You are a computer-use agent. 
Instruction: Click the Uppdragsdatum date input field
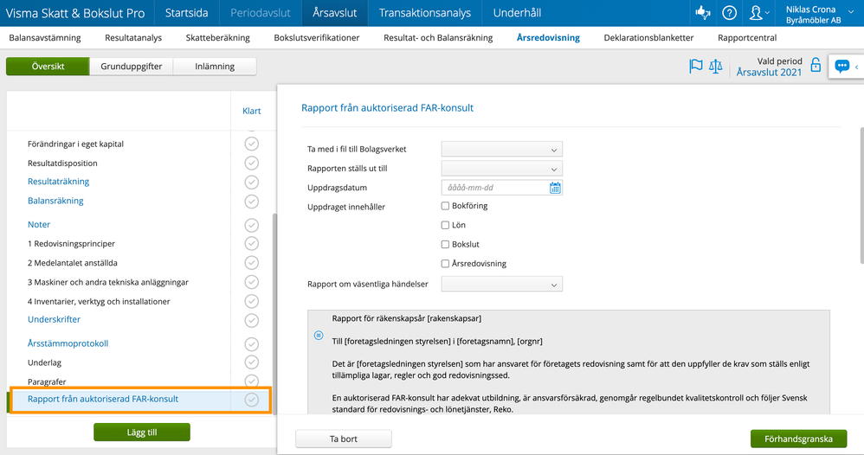[x=493, y=188]
